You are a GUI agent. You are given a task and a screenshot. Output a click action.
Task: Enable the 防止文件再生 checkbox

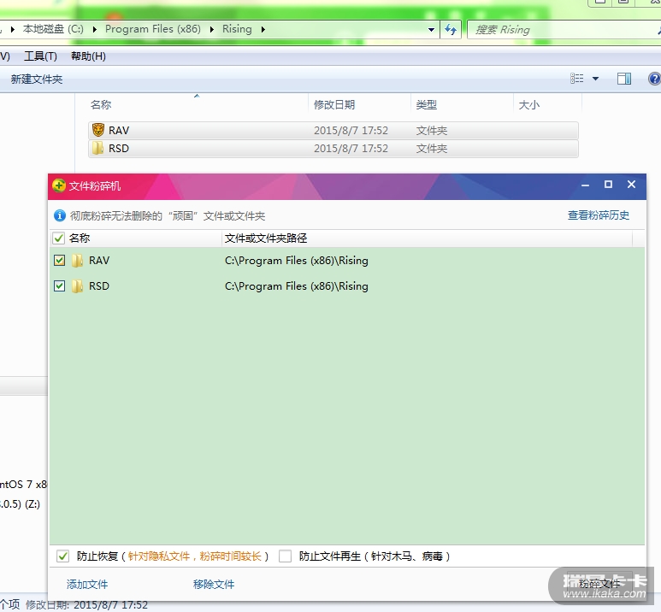(285, 556)
